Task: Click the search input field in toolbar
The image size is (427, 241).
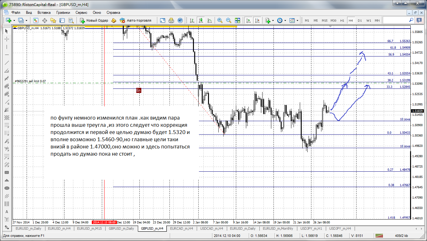Action: pyautogui.click(x=396, y=20)
